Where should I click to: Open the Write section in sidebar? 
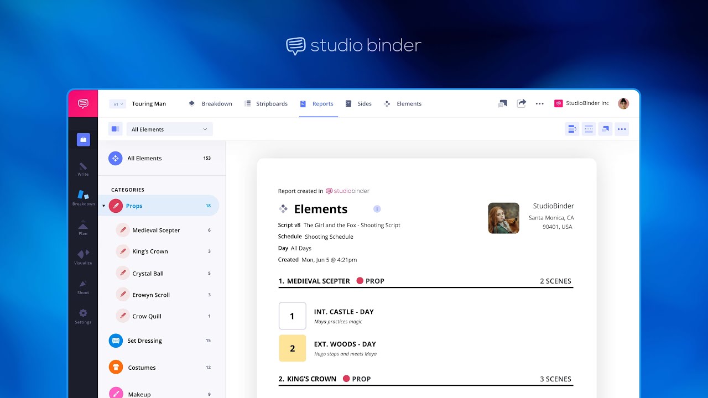pyautogui.click(x=83, y=169)
